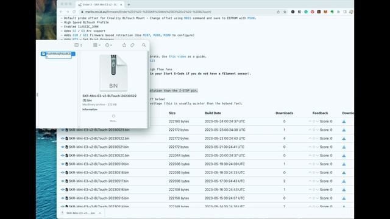This screenshot has height=219, width=390.
Task: Open the Finder group-by dropdown
Action: [x=97, y=45]
